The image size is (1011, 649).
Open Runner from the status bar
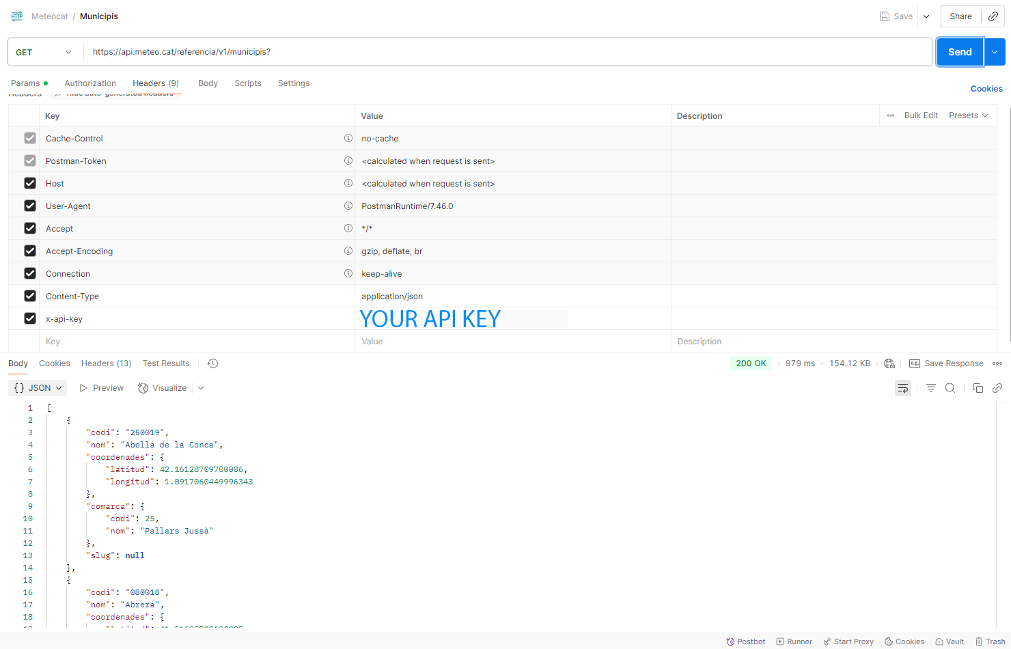tap(794, 641)
